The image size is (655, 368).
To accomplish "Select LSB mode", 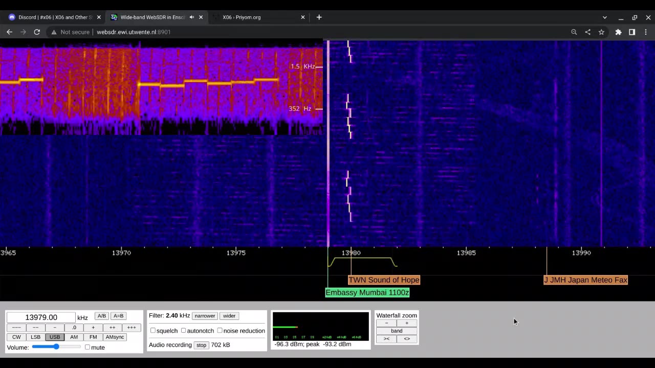I will (x=35, y=337).
